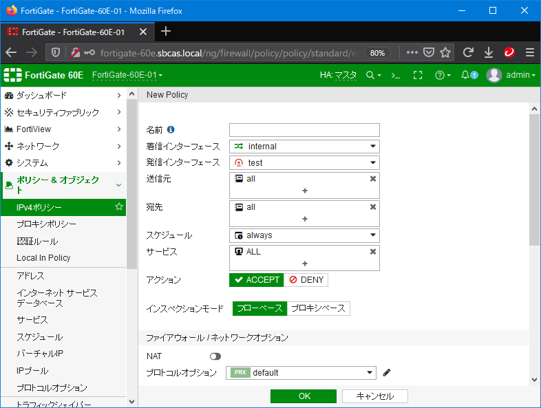Click the 名前 text input field
Screen dimensions: 541x408
point(304,130)
